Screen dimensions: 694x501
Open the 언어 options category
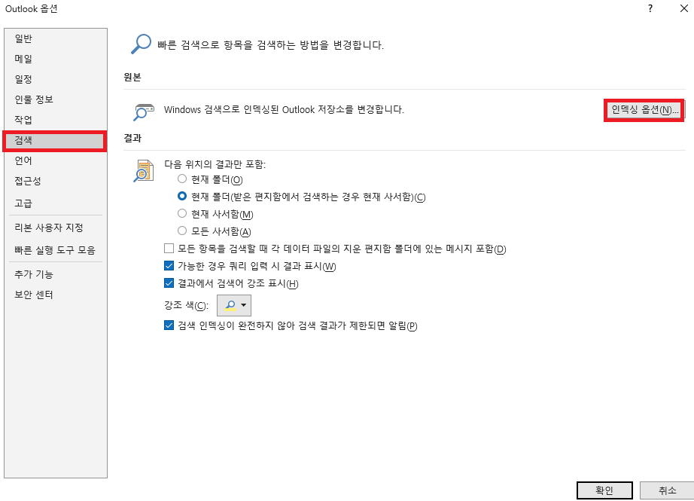click(x=56, y=160)
